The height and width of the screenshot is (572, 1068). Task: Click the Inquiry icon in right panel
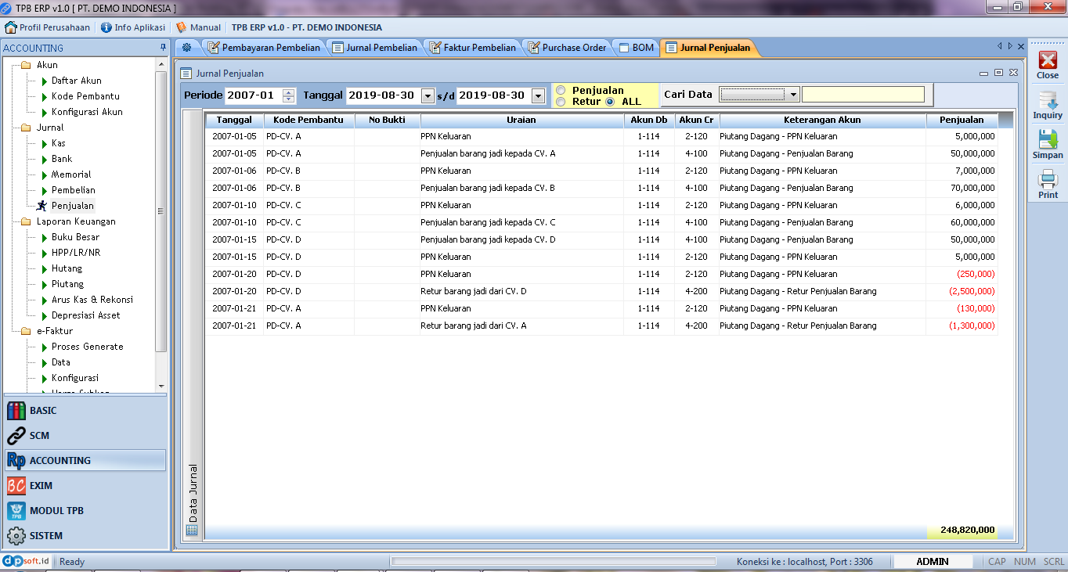coord(1048,105)
